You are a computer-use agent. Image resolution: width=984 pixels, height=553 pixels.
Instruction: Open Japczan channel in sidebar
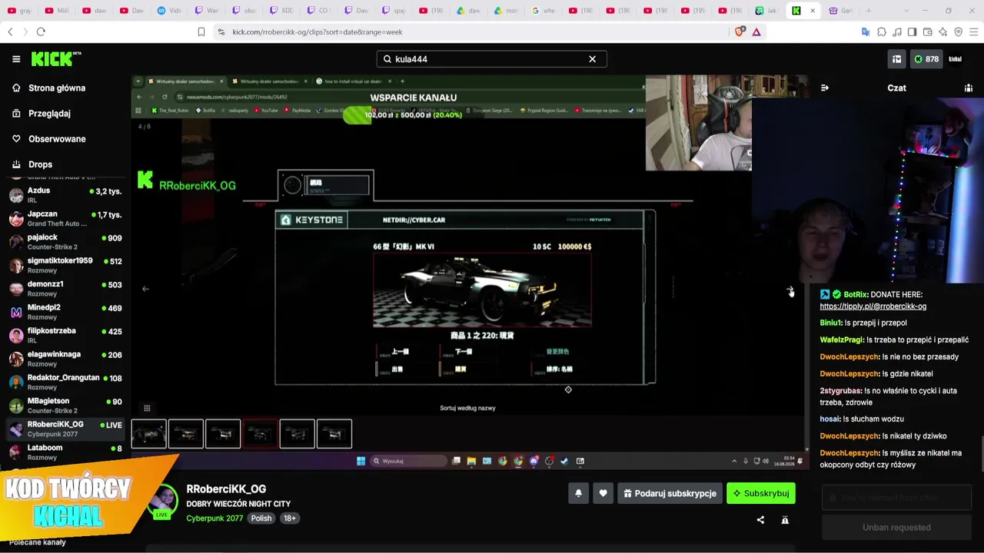point(65,219)
